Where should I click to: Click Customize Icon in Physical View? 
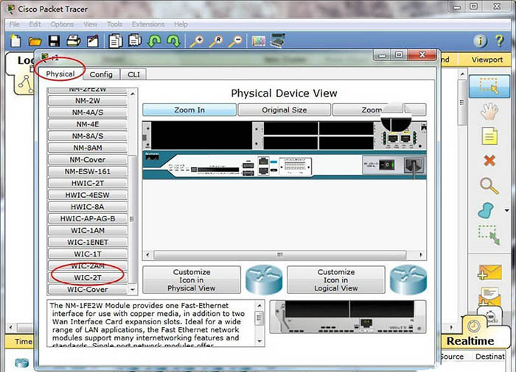coord(191,280)
